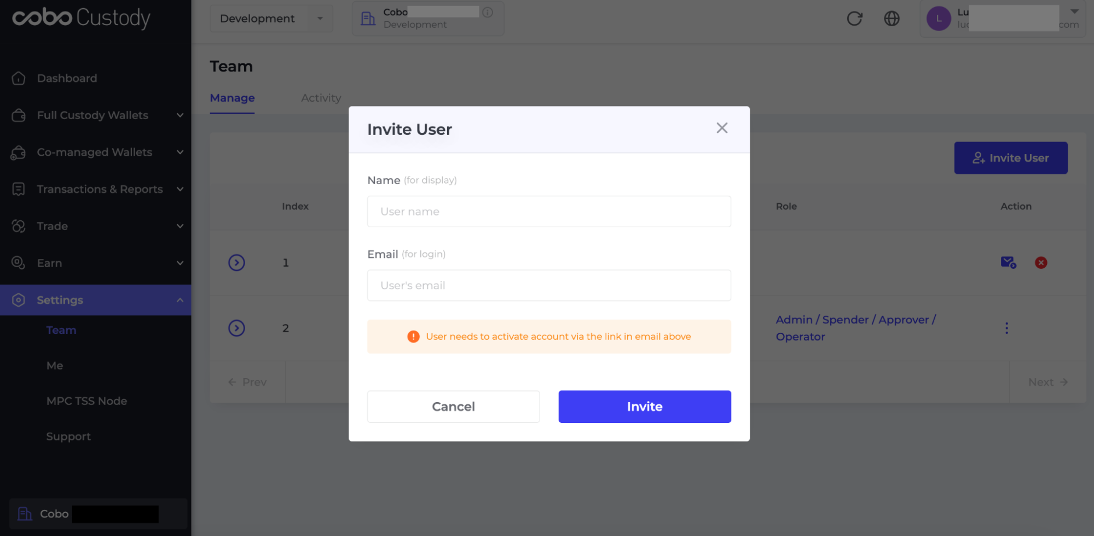The width and height of the screenshot is (1094, 536).
Task: Click the info icon beside Cobo organization
Action: [x=488, y=12]
